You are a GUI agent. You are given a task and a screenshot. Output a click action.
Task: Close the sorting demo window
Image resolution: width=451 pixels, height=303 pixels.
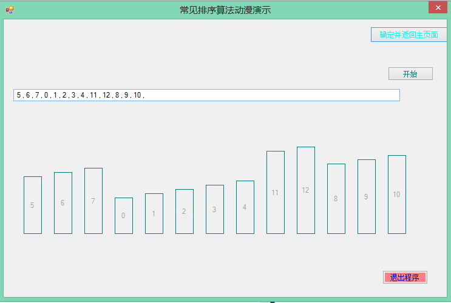[x=437, y=8]
